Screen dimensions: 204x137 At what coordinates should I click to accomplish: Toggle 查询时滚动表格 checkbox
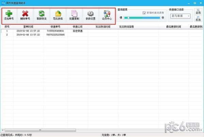(x=144, y=13)
